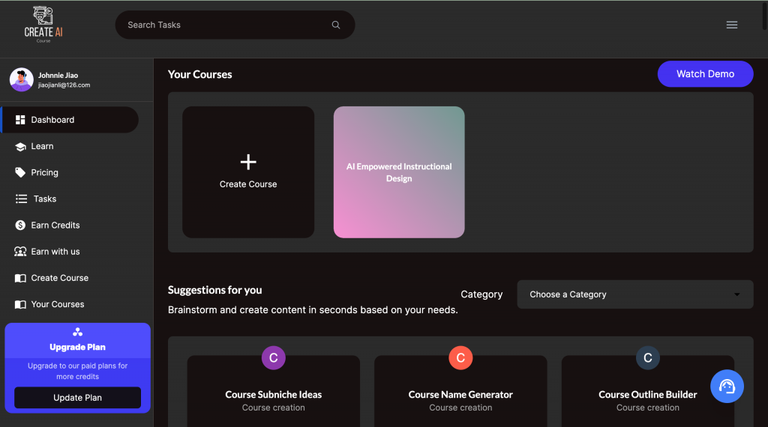The width and height of the screenshot is (768, 427).
Task: Click the Create Course book icon
Action: 20,278
